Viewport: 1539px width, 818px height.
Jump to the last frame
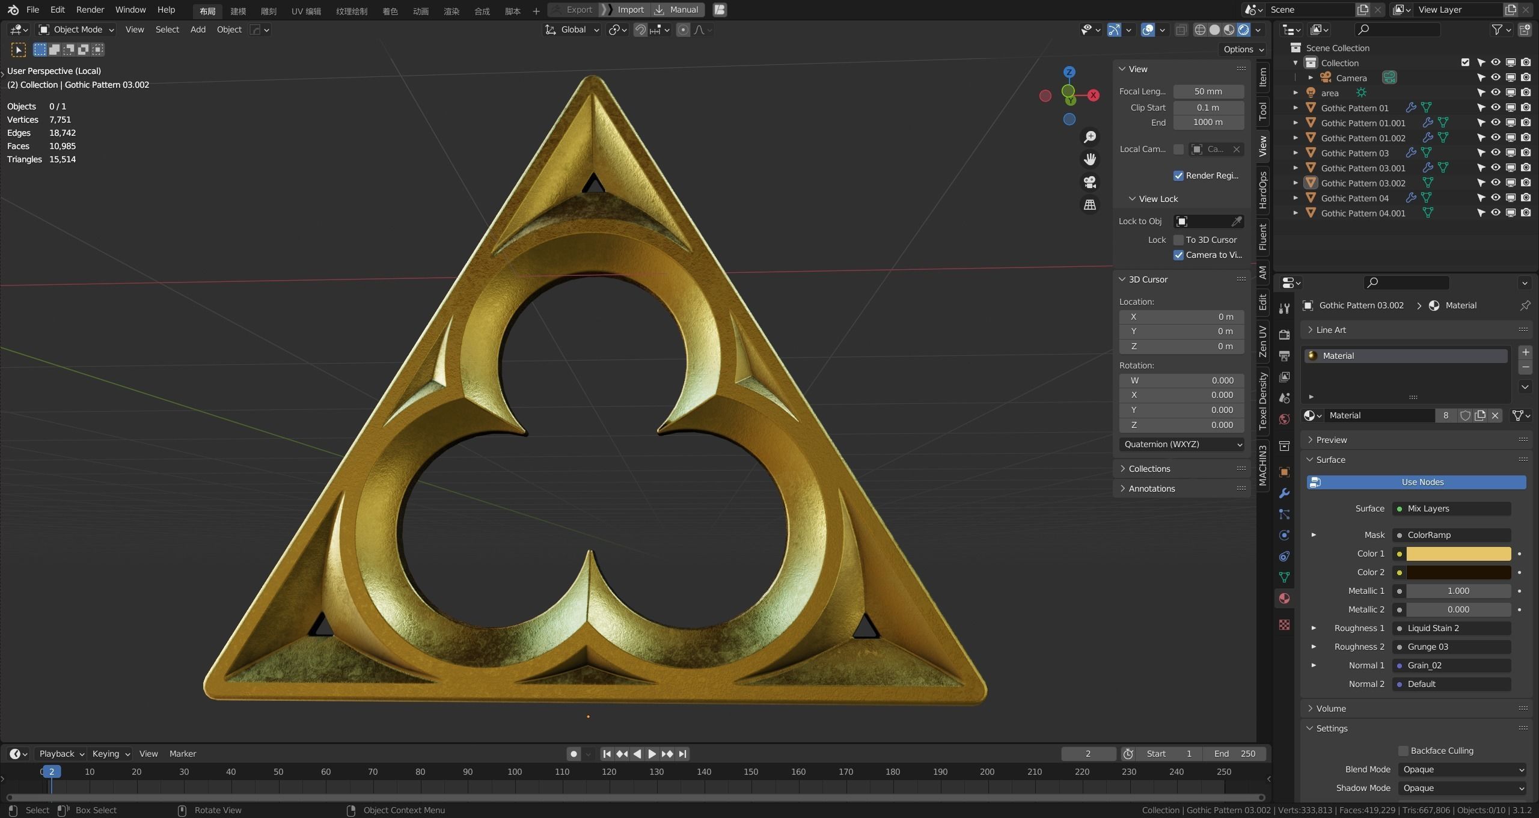(682, 754)
